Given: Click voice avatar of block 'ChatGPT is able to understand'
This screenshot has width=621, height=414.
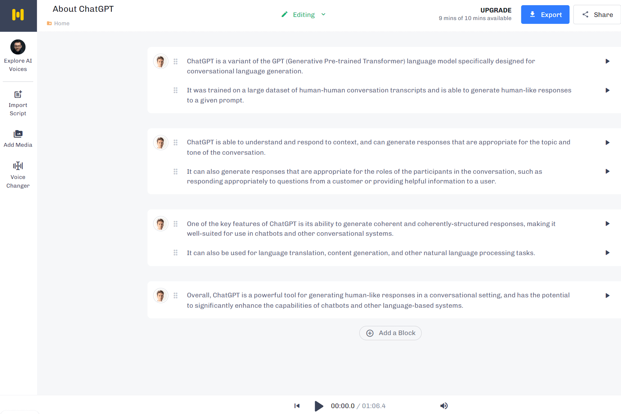Looking at the screenshot, I should point(161,143).
